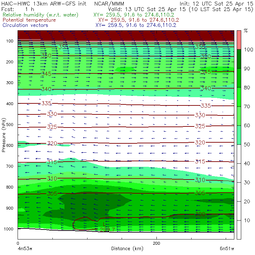Click the colorbar "50" value label
This screenshot has width=255, height=255.
[247, 144]
